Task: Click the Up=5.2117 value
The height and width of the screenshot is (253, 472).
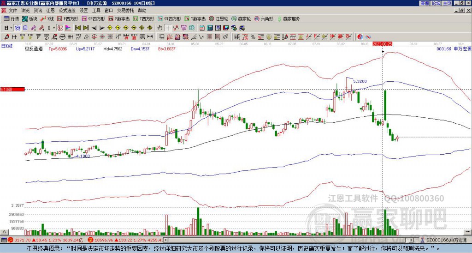Action: click(85, 48)
